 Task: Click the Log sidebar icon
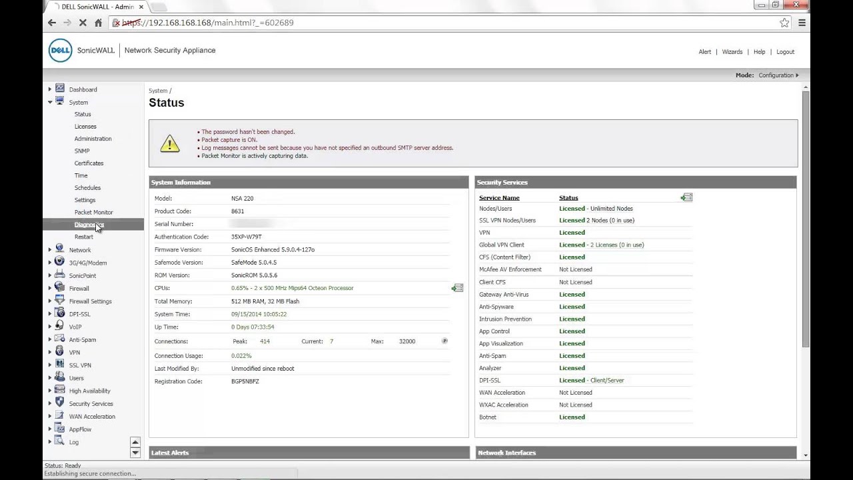(59, 441)
